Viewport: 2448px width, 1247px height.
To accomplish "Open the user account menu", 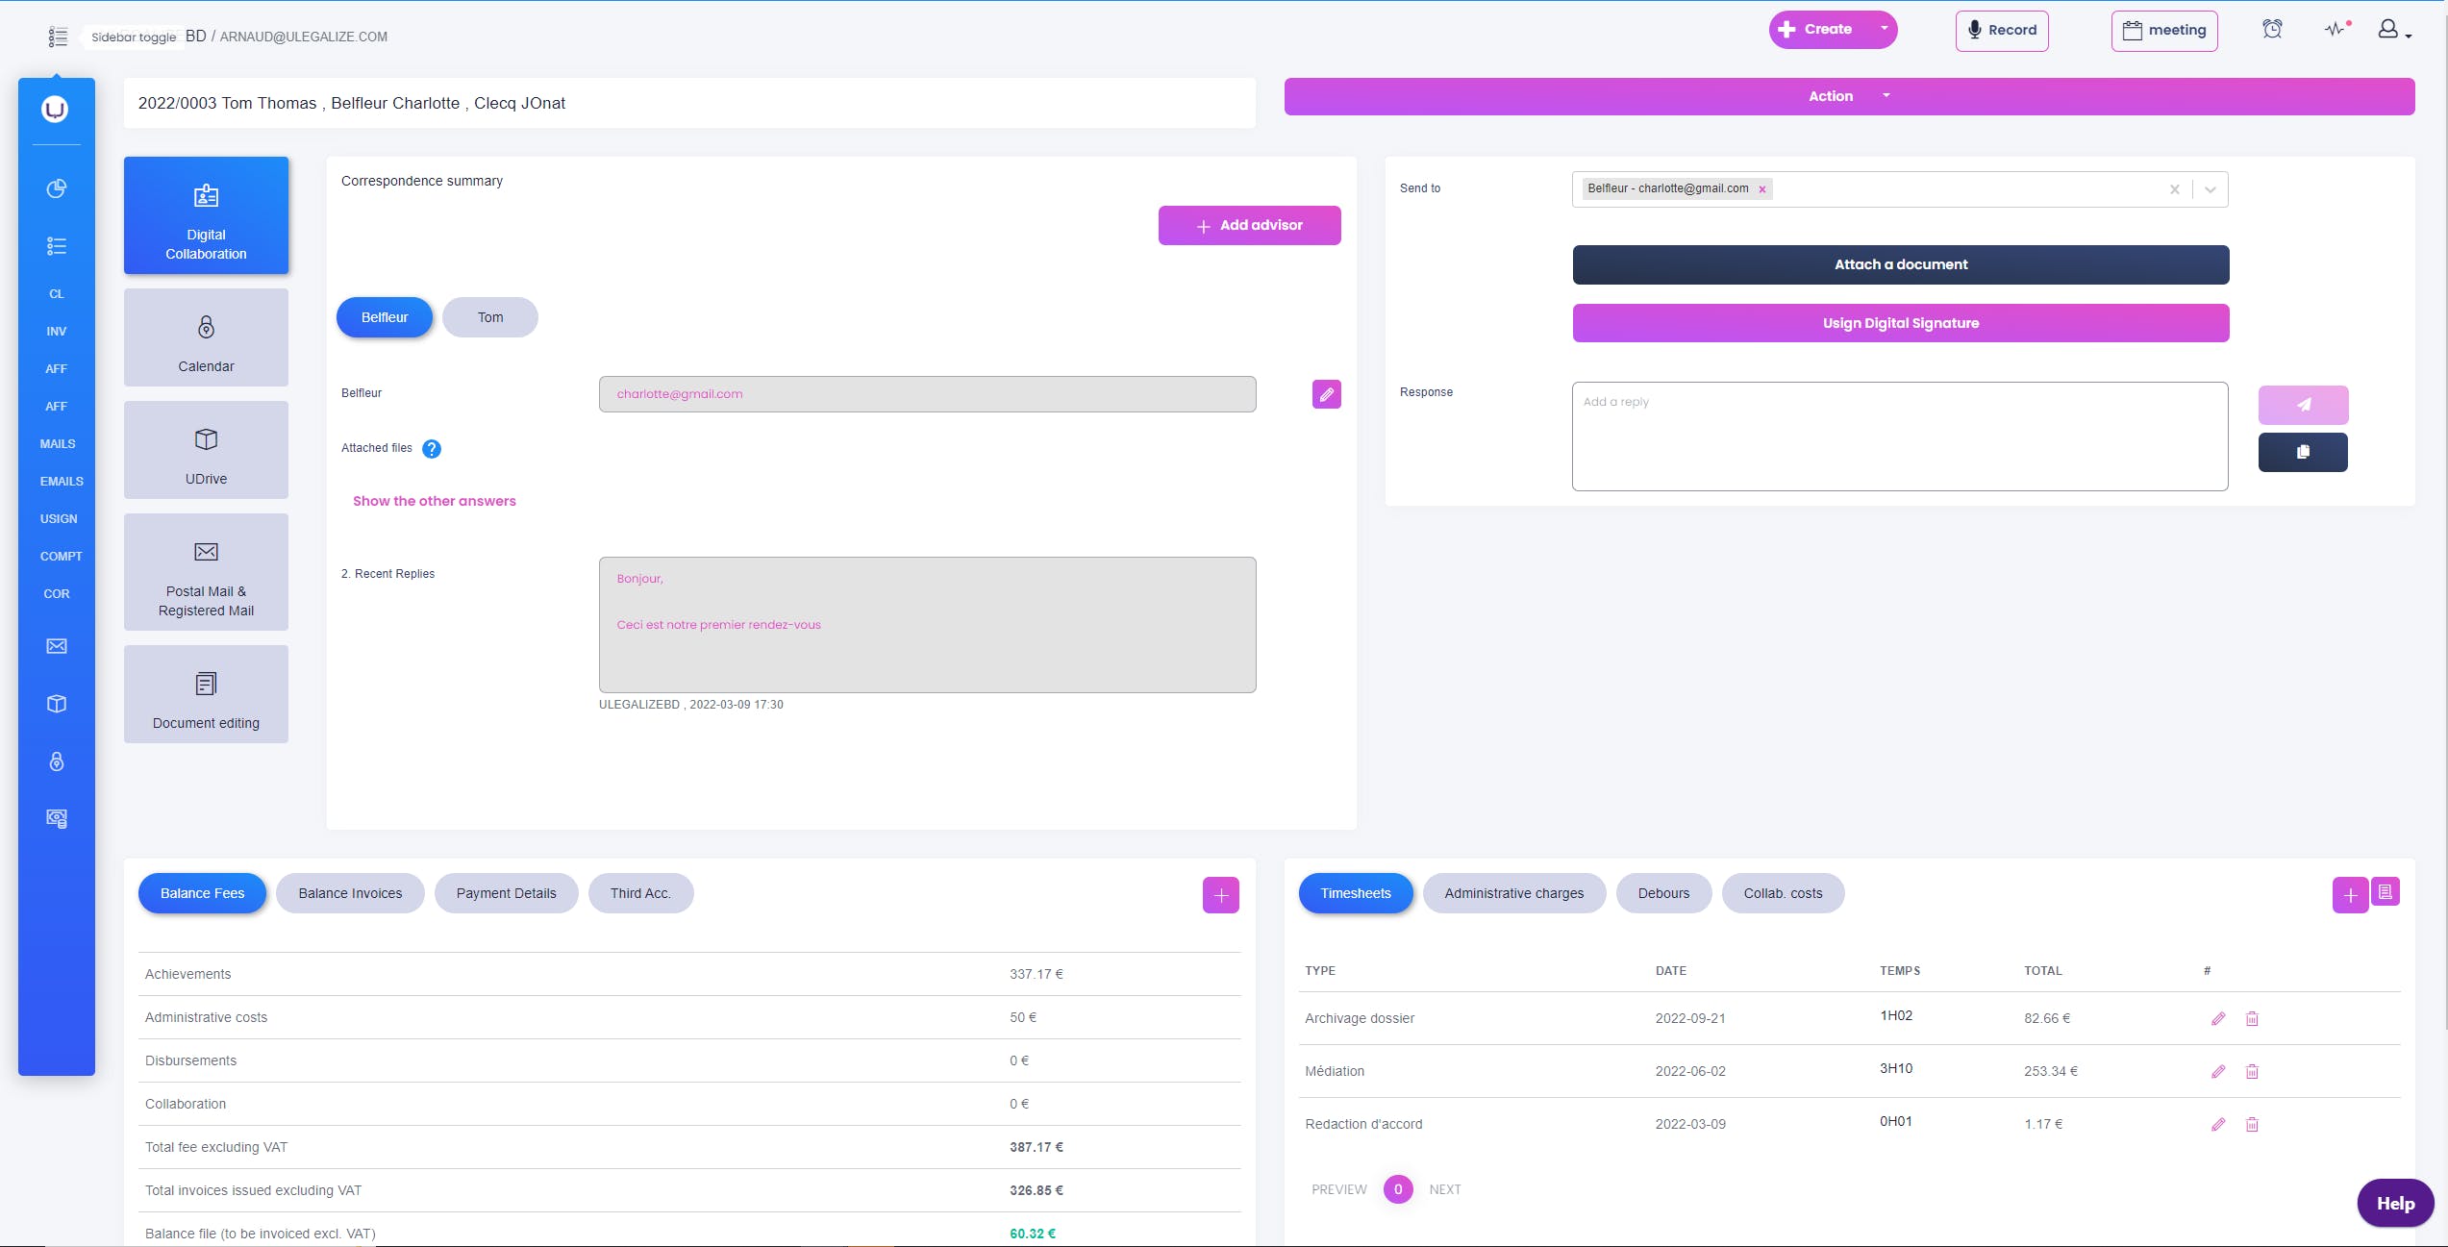I will (x=2393, y=30).
